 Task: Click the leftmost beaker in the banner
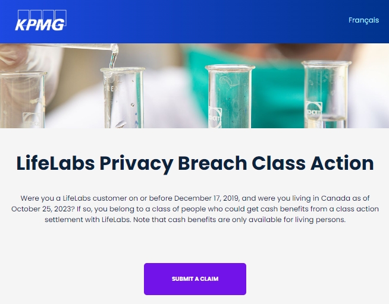[x=23, y=100]
